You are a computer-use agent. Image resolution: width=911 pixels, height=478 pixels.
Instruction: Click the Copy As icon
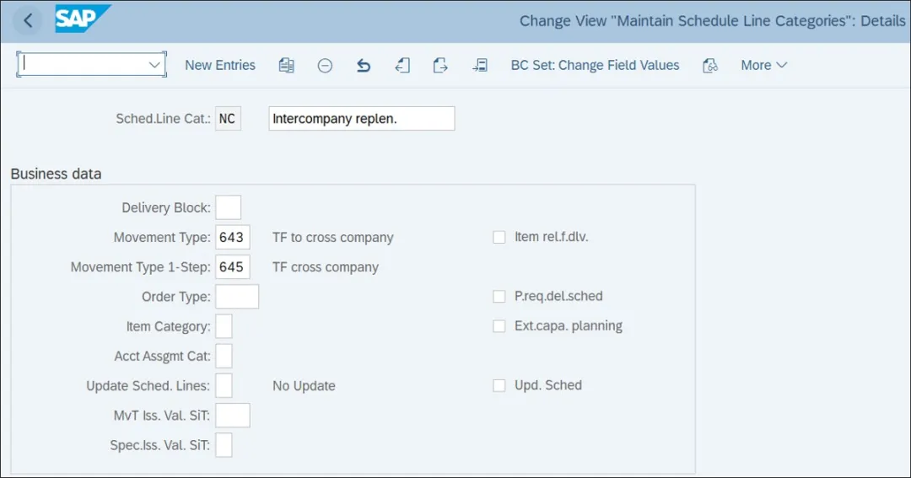point(286,65)
